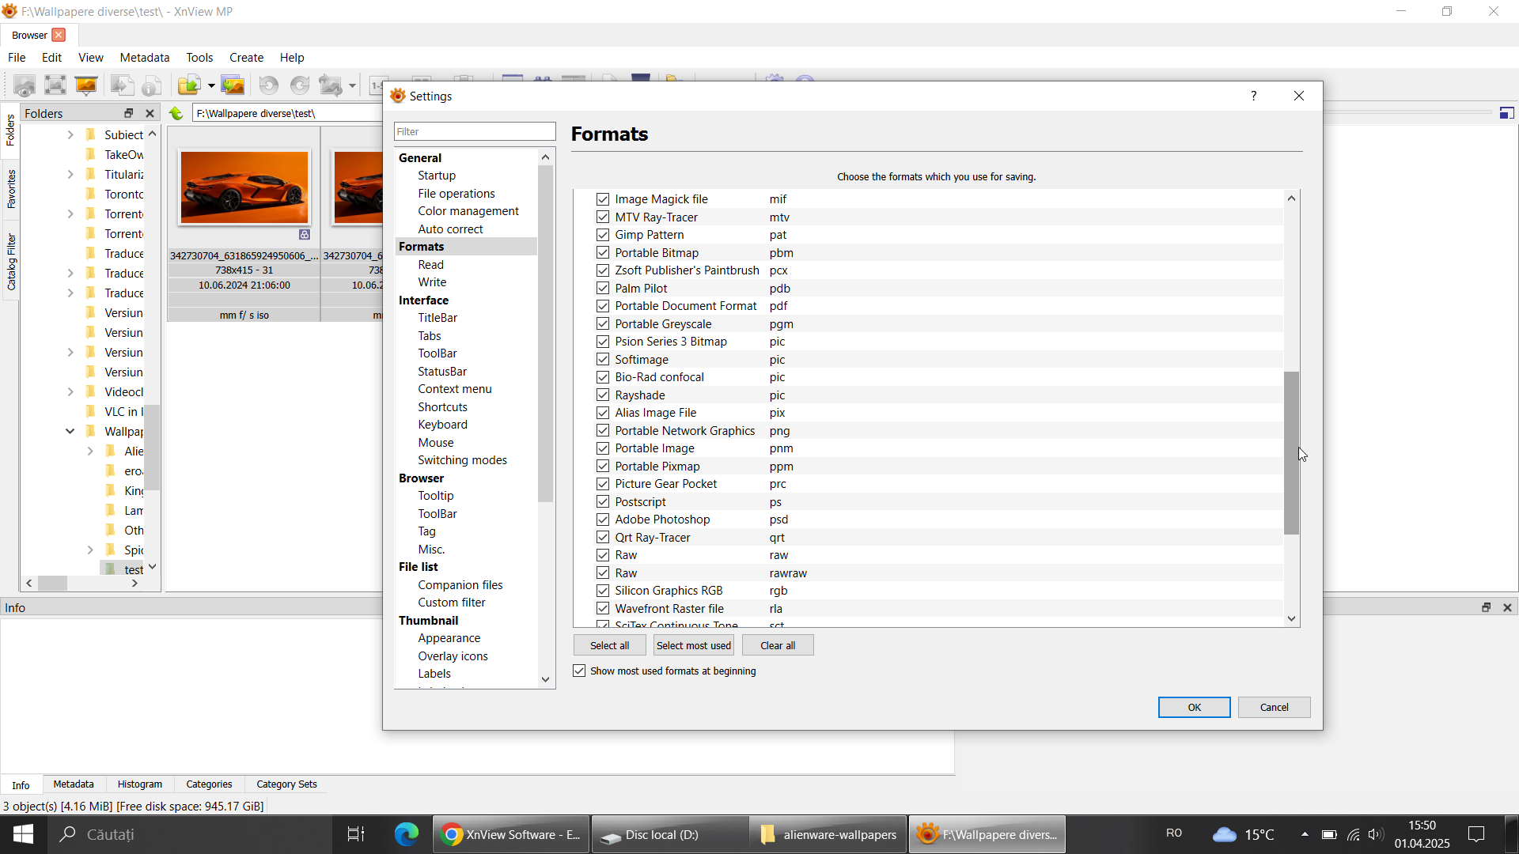Click the green up-folder arrow icon
The height and width of the screenshot is (854, 1519).
(176, 113)
